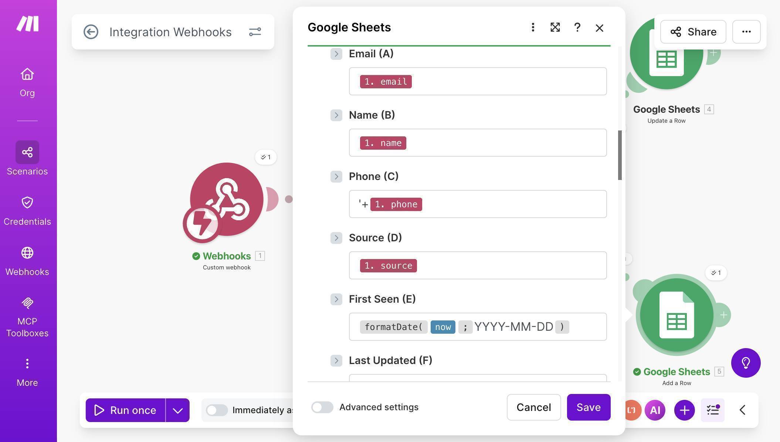Image resolution: width=780 pixels, height=442 pixels.
Task: Toggle the Immediately scheduling switch
Action: [217, 410]
